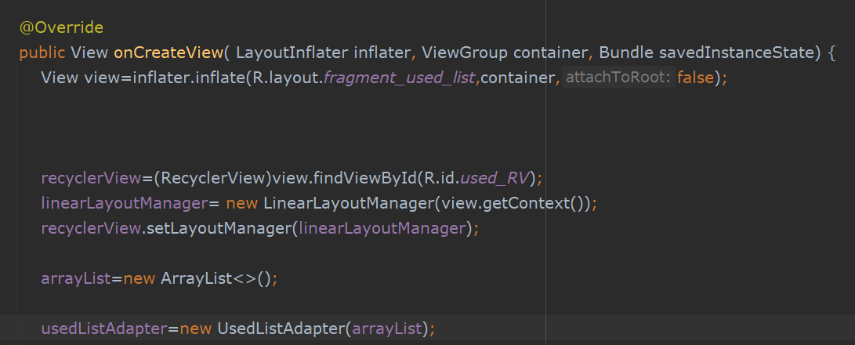Click the Bundle parameter type
The height and width of the screenshot is (345, 855).
click(x=626, y=53)
